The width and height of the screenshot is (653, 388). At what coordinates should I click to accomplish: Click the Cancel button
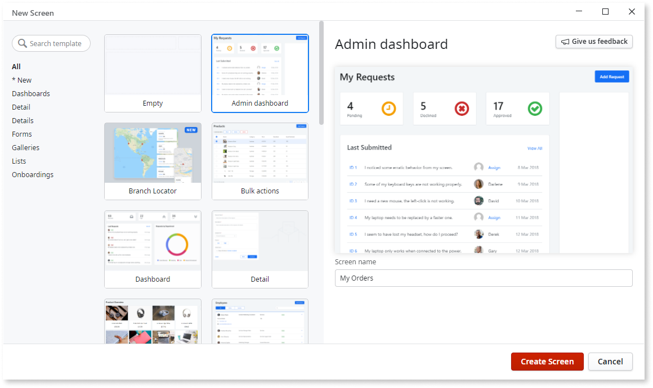click(610, 362)
